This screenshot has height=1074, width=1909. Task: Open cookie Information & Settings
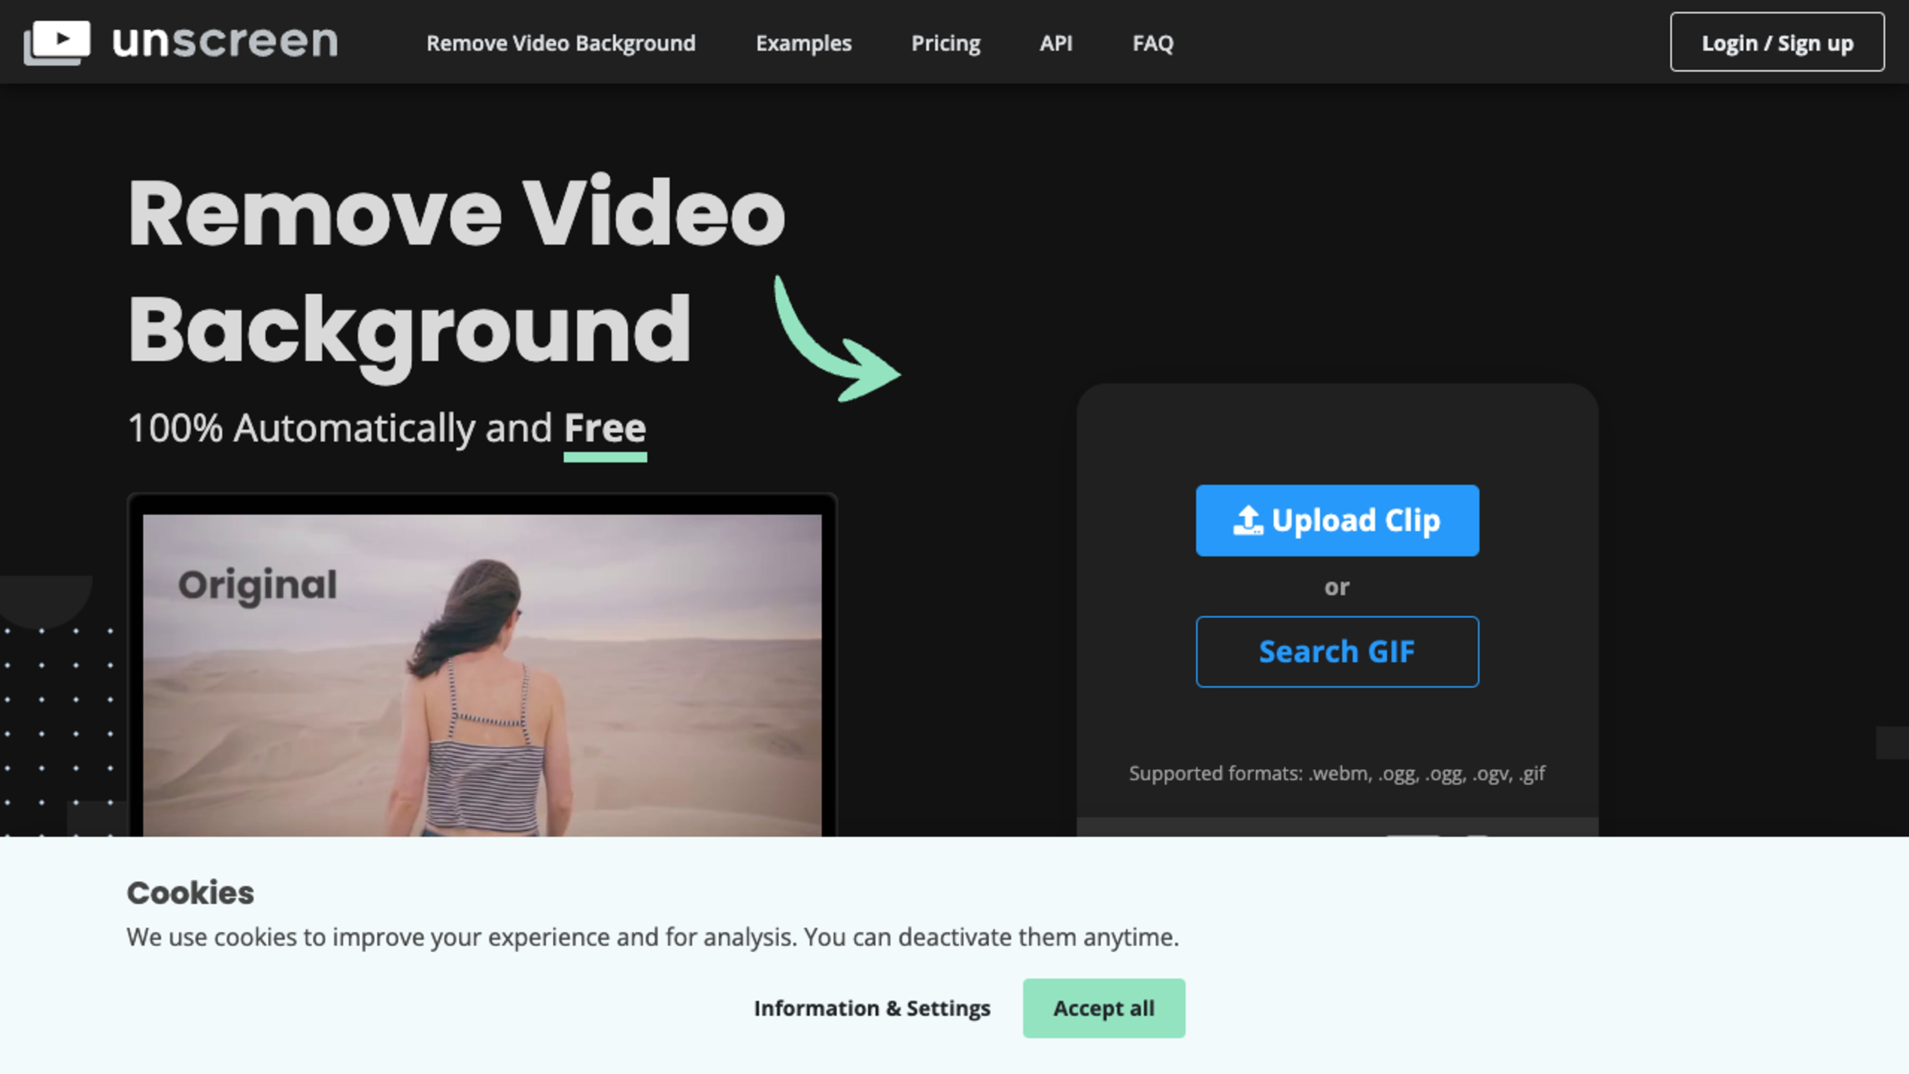(871, 1008)
